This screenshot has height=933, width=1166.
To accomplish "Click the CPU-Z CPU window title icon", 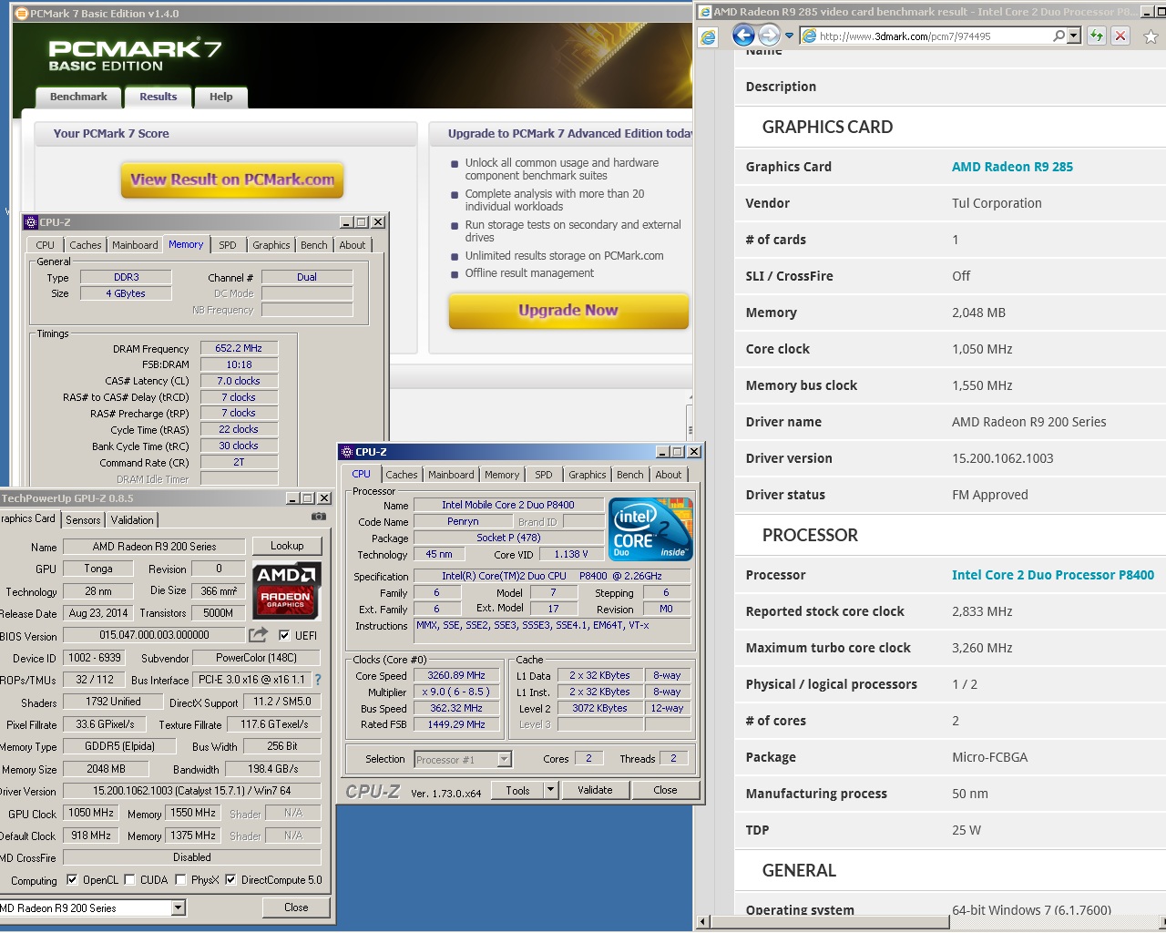I will pos(346,451).
